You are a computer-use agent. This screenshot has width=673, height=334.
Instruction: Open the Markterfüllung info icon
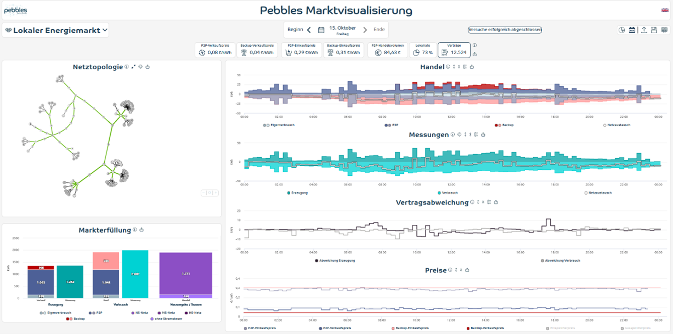pos(135,230)
